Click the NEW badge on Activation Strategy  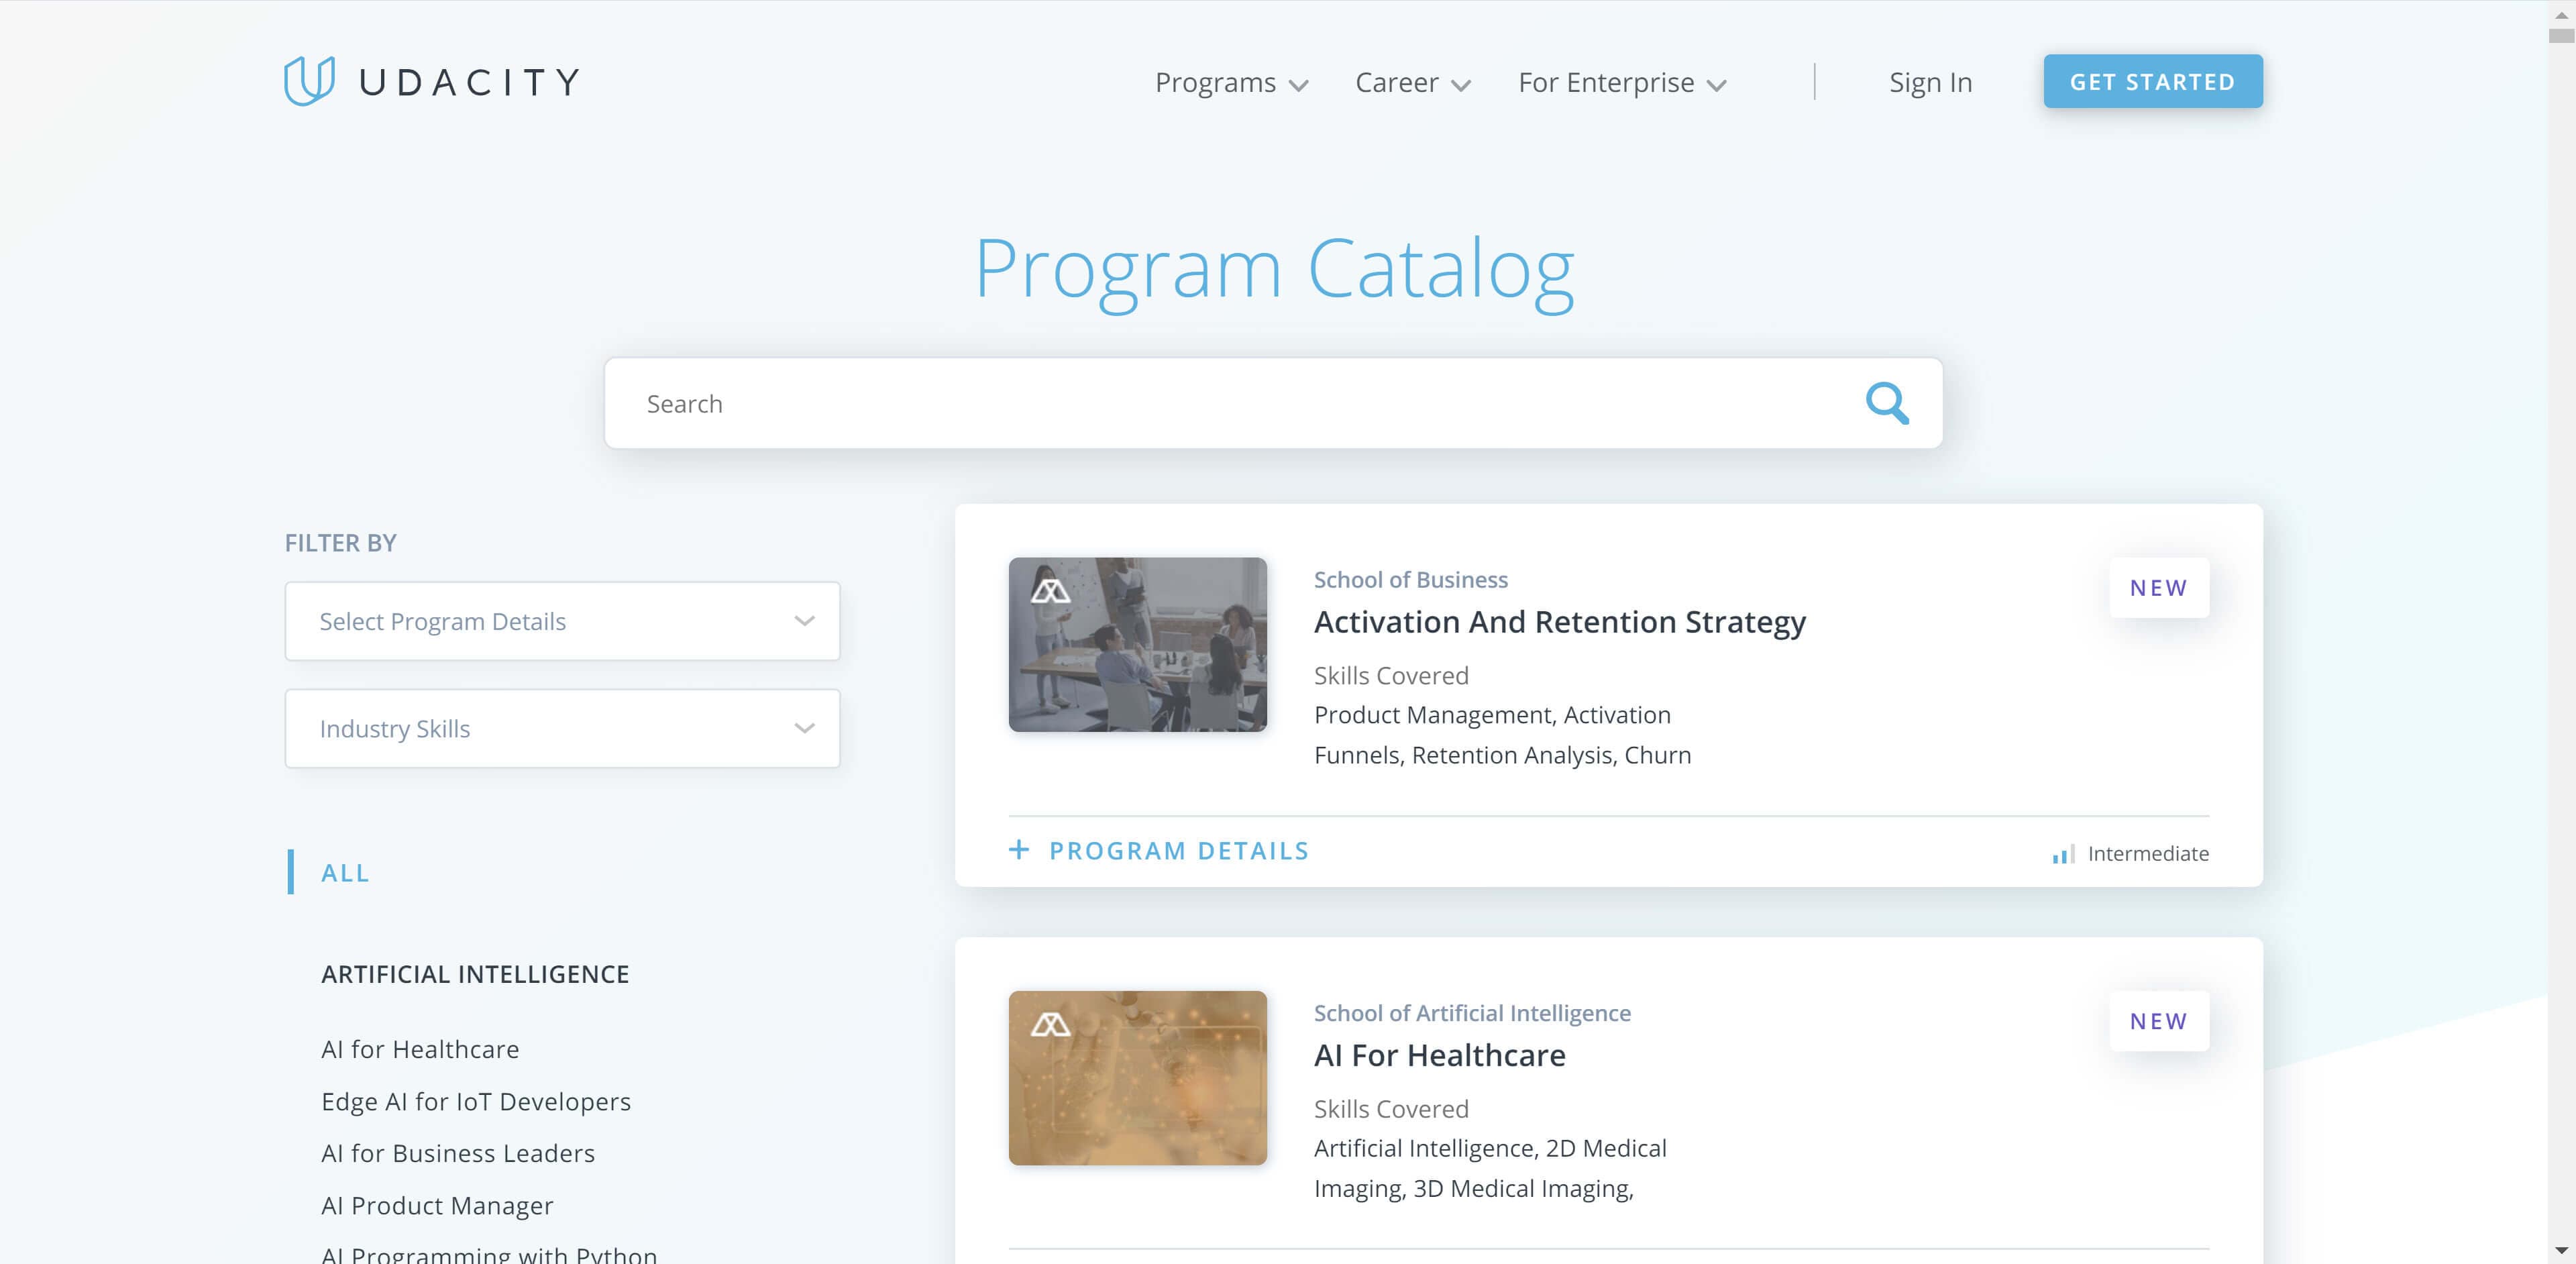tap(2159, 587)
